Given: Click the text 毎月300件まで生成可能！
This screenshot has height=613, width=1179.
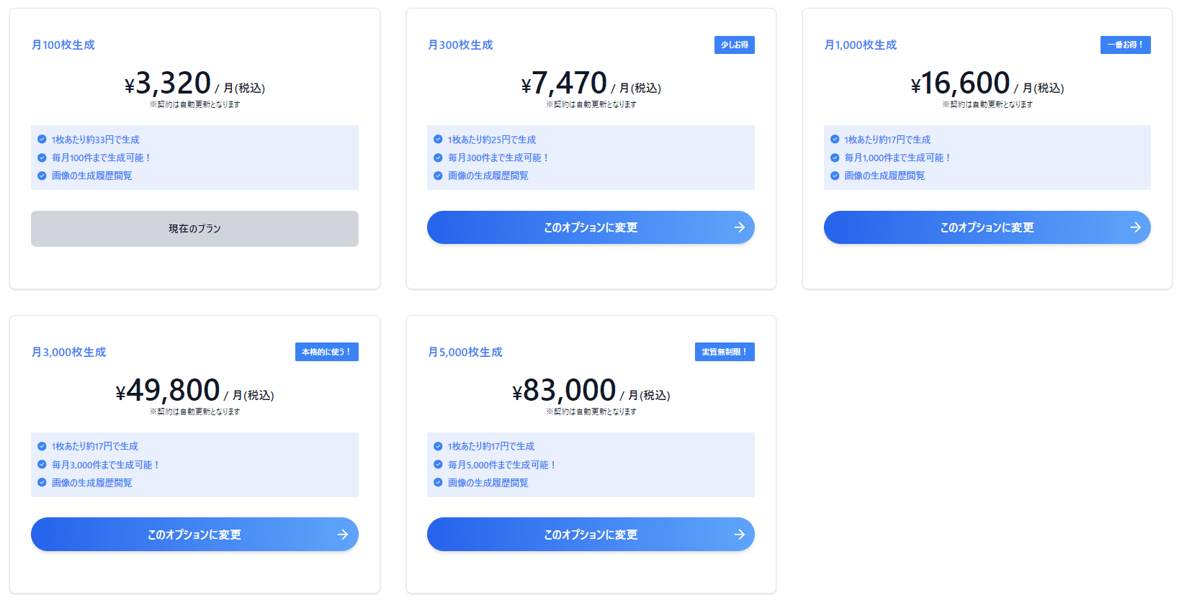Looking at the screenshot, I should pyautogui.click(x=498, y=158).
